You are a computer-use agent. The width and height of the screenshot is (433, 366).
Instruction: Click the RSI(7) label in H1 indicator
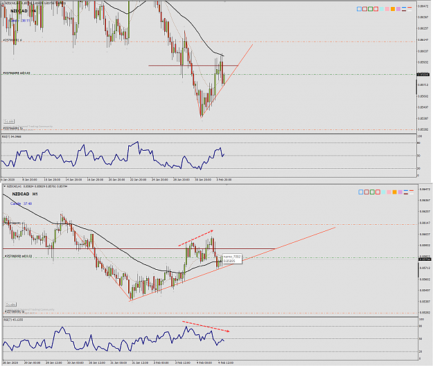[x=14, y=320]
